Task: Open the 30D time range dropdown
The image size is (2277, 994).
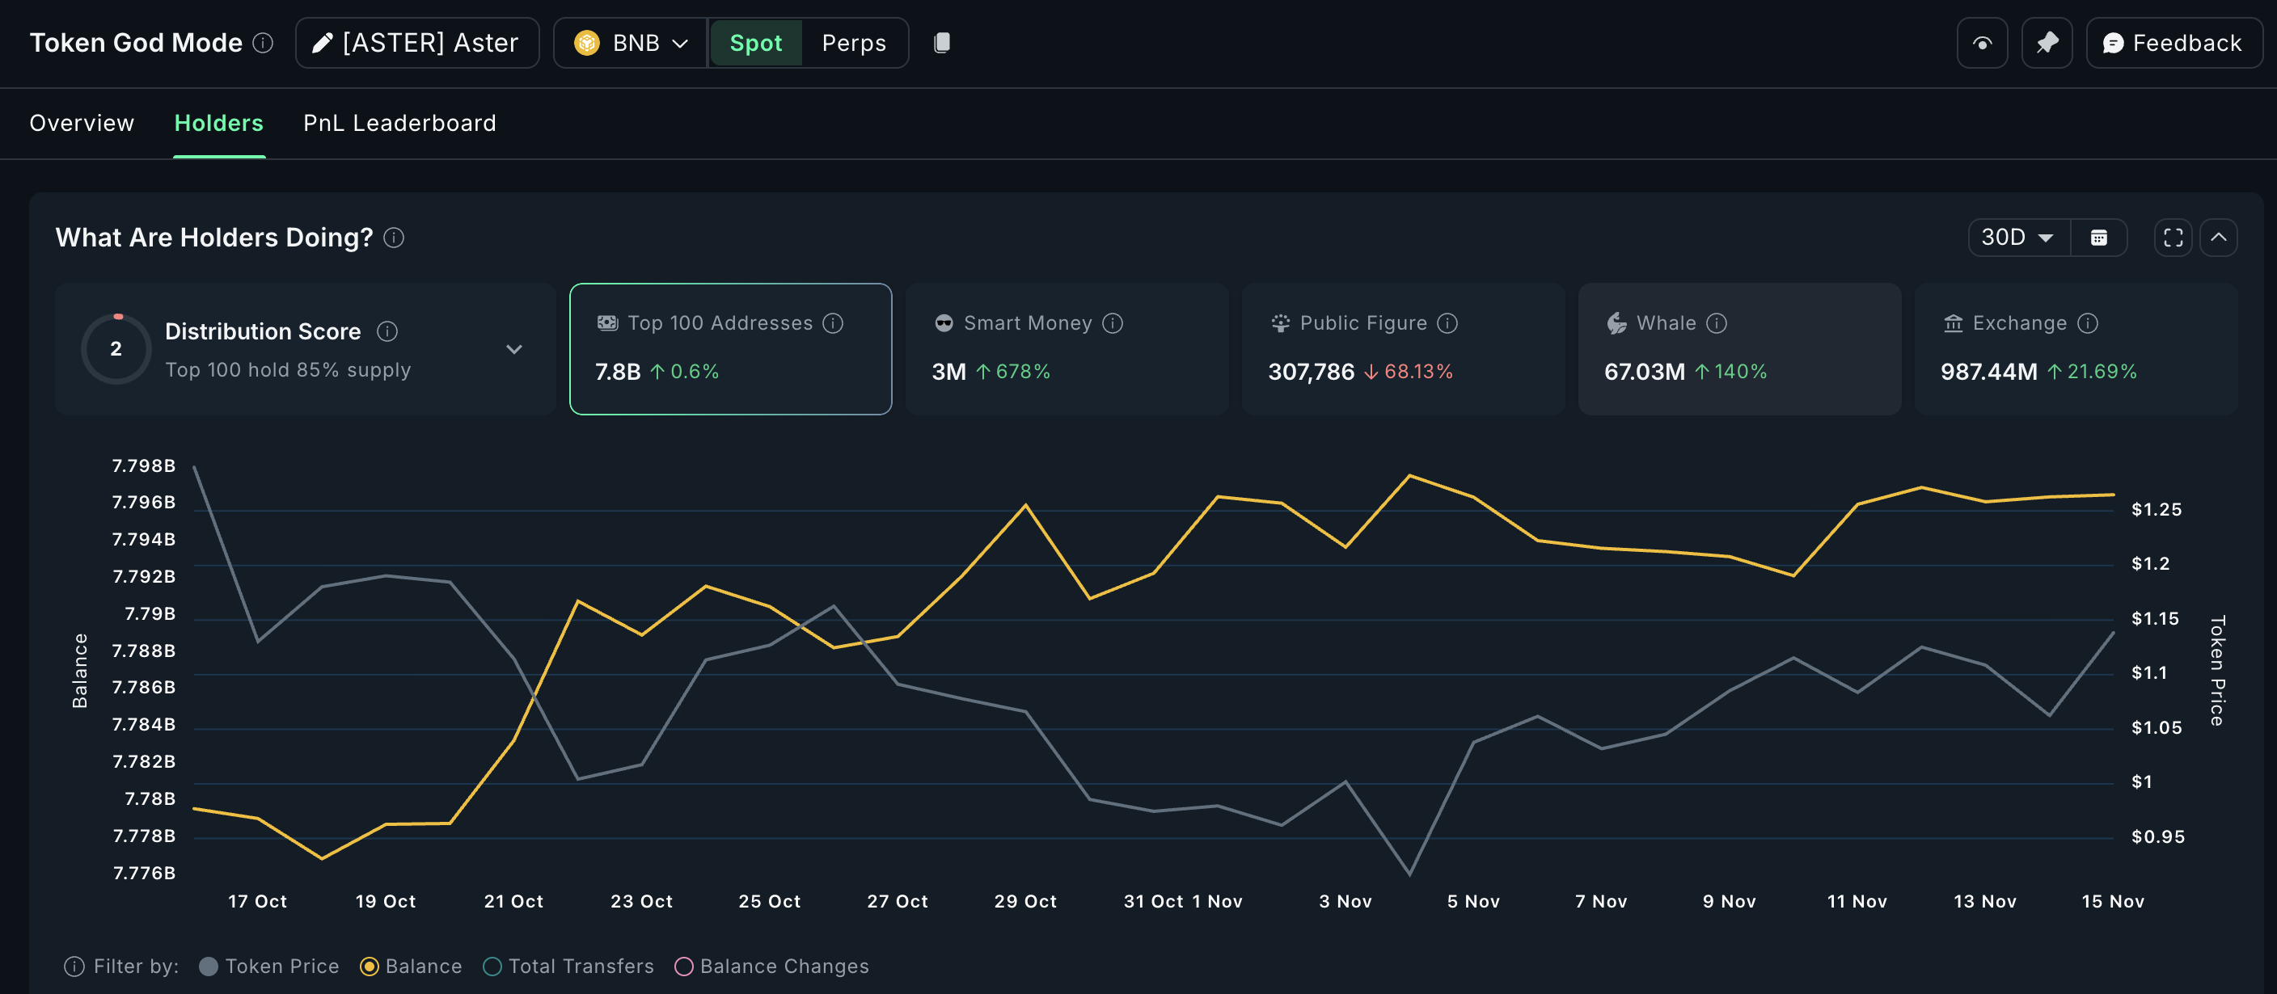Action: (x=2018, y=237)
